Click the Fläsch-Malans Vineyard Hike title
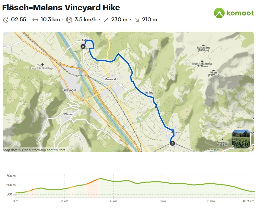Image resolution: width=257 pixels, height=208 pixels. click(x=61, y=8)
